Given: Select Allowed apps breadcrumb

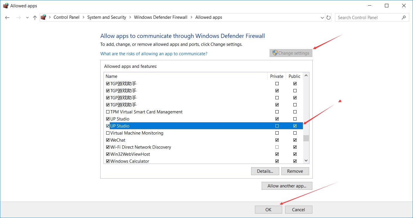Looking at the screenshot, I should (x=209, y=17).
